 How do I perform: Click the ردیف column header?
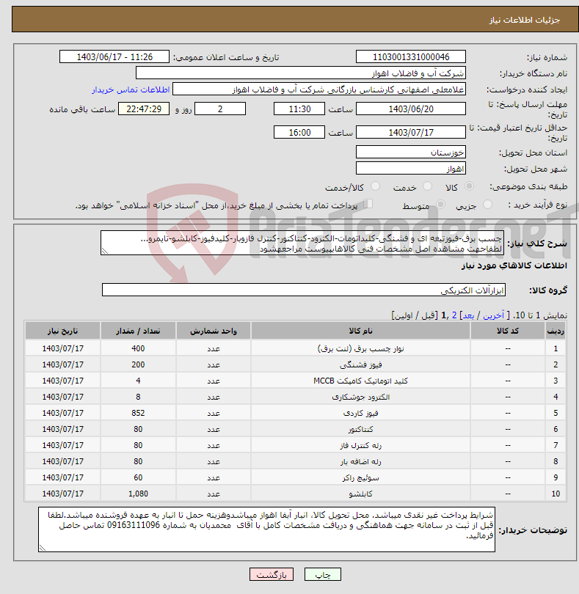(x=556, y=331)
